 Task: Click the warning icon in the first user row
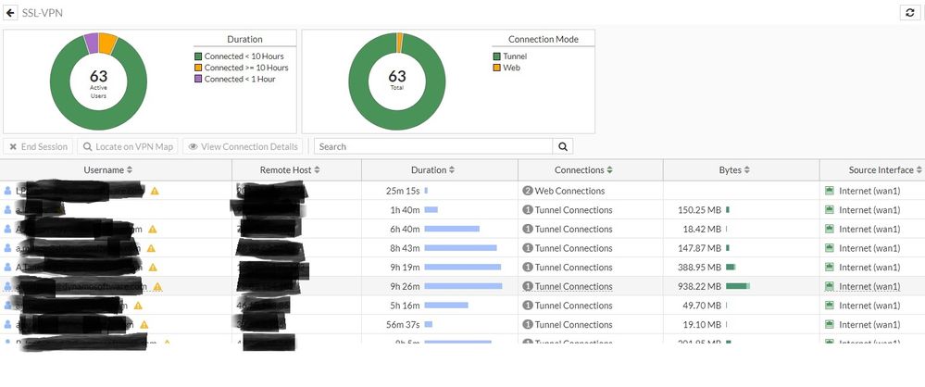[155, 191]
